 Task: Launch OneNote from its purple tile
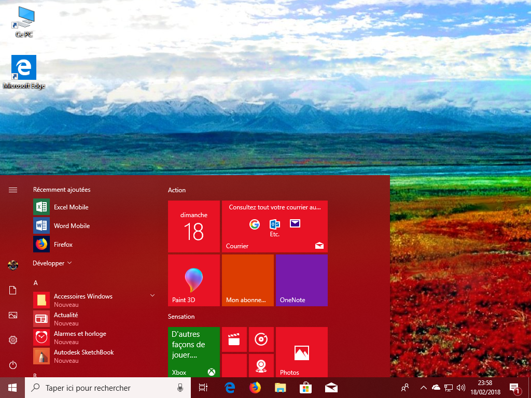click(301, 280)
